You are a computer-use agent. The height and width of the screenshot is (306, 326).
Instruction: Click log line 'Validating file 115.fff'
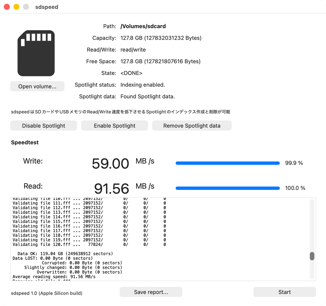pos(89,221)
